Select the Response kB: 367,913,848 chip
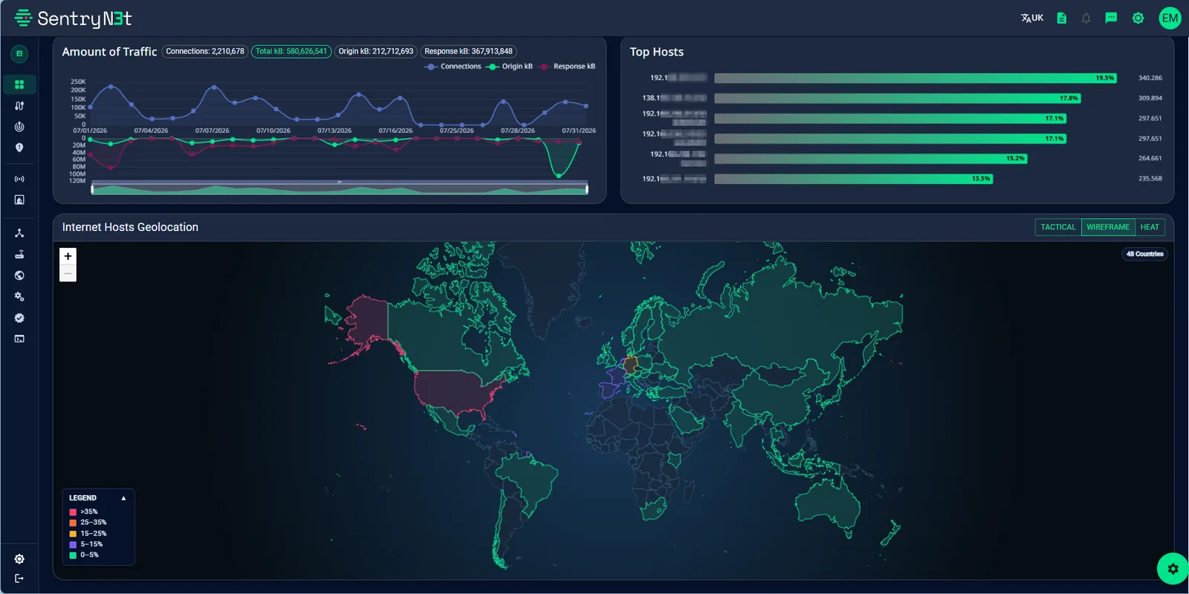This screenshot has width=1189, height=594. [468, 51]
